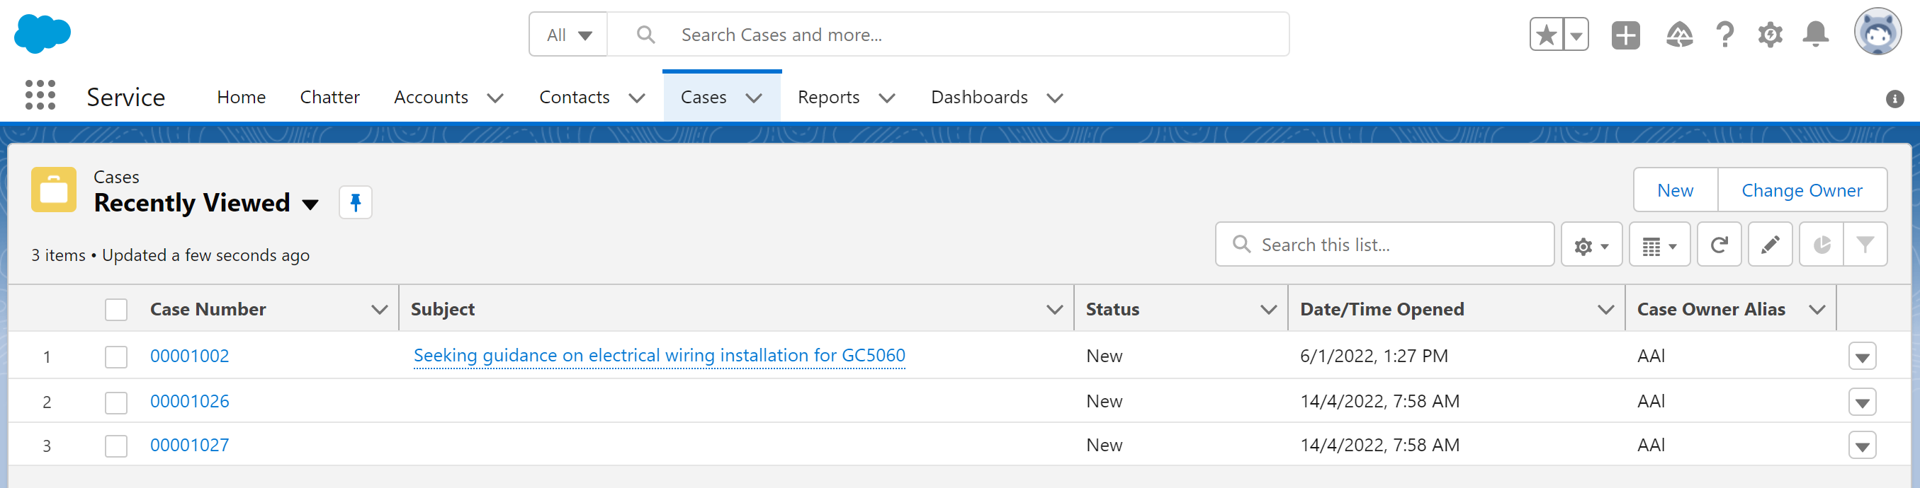The height and width of the screenshot is (488, 1920).
Task: Open Case Owner Alias column menu chevron
Action: click(1817, 310)
